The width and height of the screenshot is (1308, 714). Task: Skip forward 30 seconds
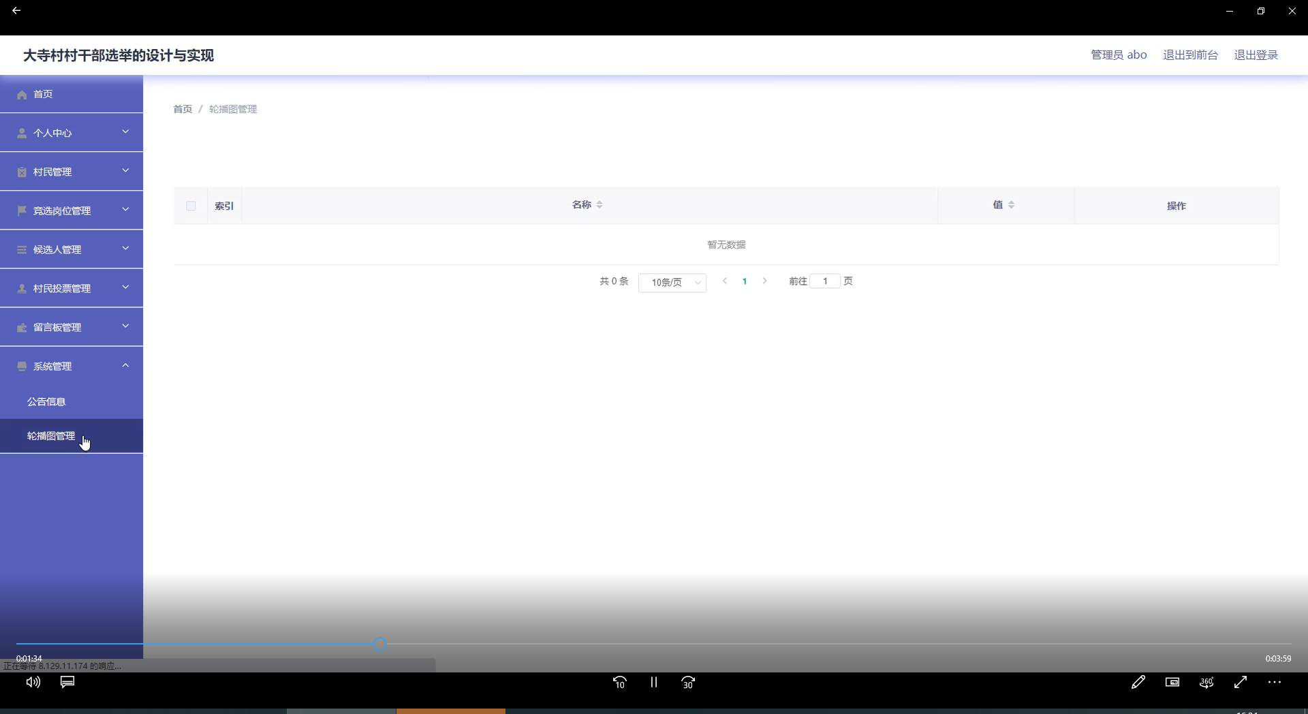tap(688, 682)
